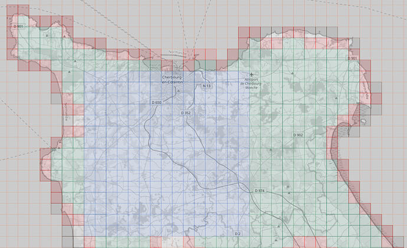Select the D 902 road shield

(x=298, y=135)
